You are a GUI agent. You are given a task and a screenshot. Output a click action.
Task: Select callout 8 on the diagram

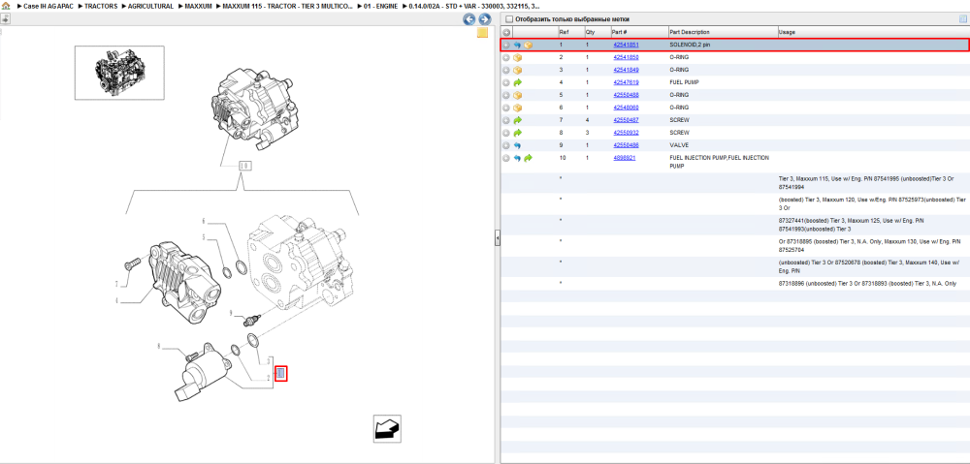point(158,347)
